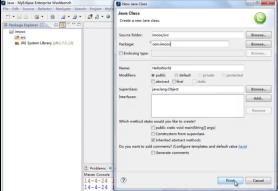Open the File menu

click(6, 9)
